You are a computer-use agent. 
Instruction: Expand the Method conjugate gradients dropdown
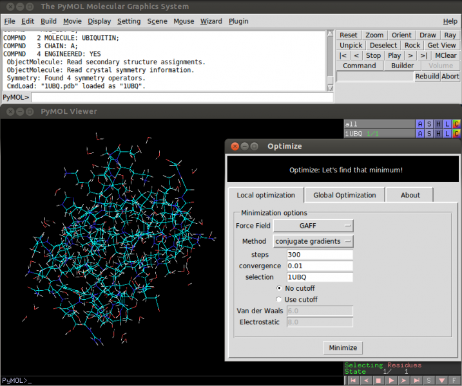(x=313, y=241)
